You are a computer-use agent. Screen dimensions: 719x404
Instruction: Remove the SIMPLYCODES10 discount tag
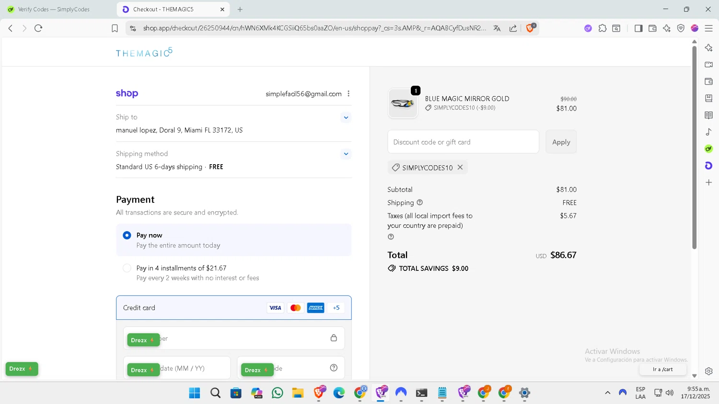460,167
